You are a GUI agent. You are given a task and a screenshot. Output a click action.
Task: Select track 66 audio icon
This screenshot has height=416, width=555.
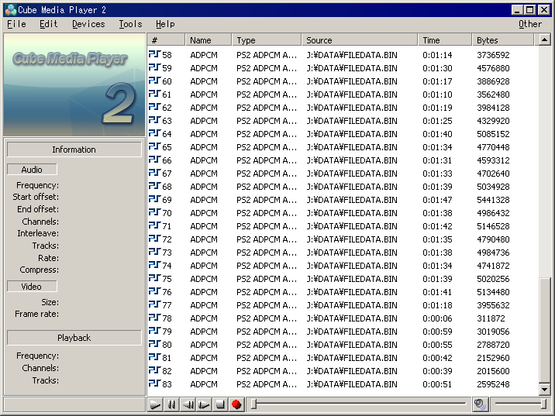pyautogui.click(x=155, y=160)
